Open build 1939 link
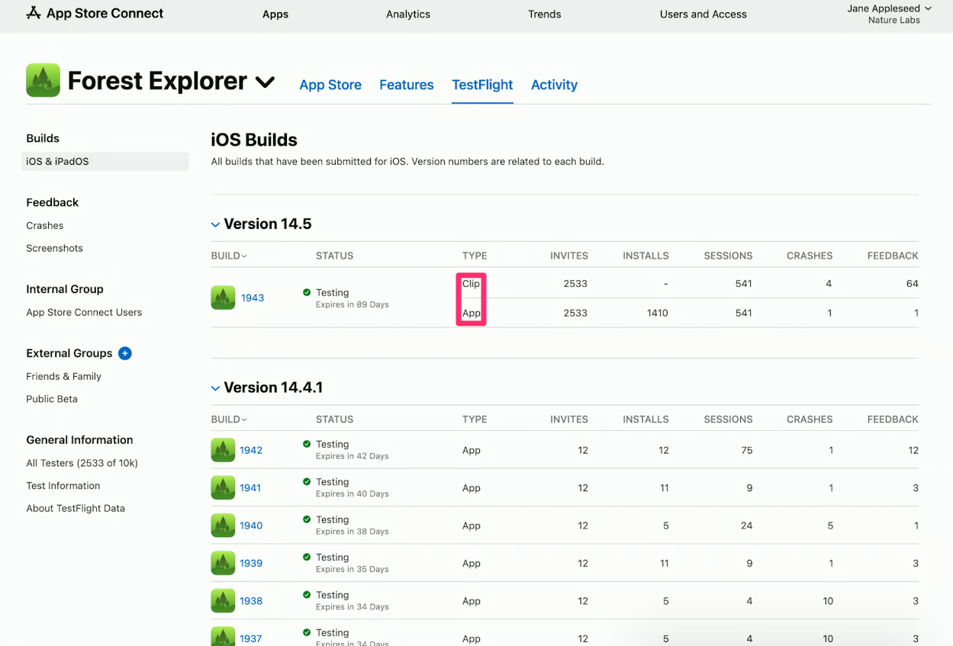 (x=251, y=563)
